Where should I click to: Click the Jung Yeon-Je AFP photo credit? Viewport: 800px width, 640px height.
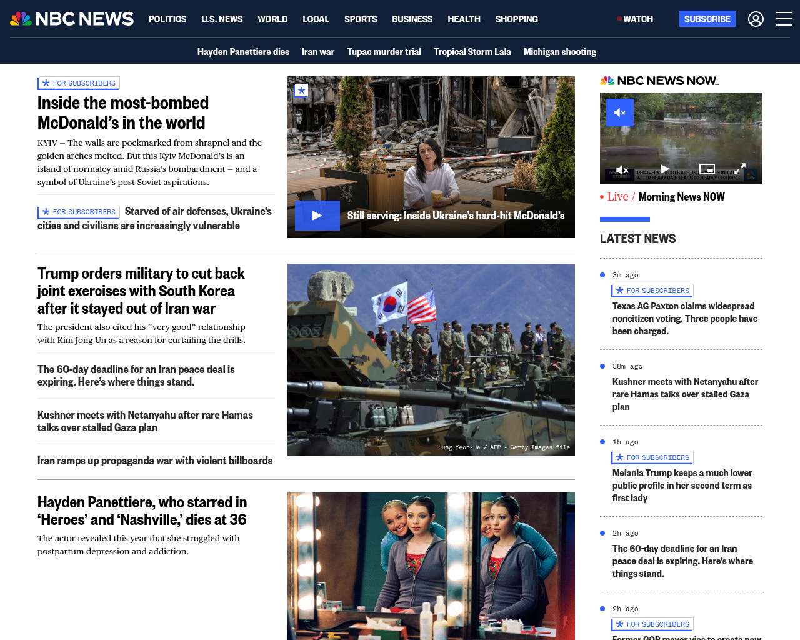click(x=504, y=447)
